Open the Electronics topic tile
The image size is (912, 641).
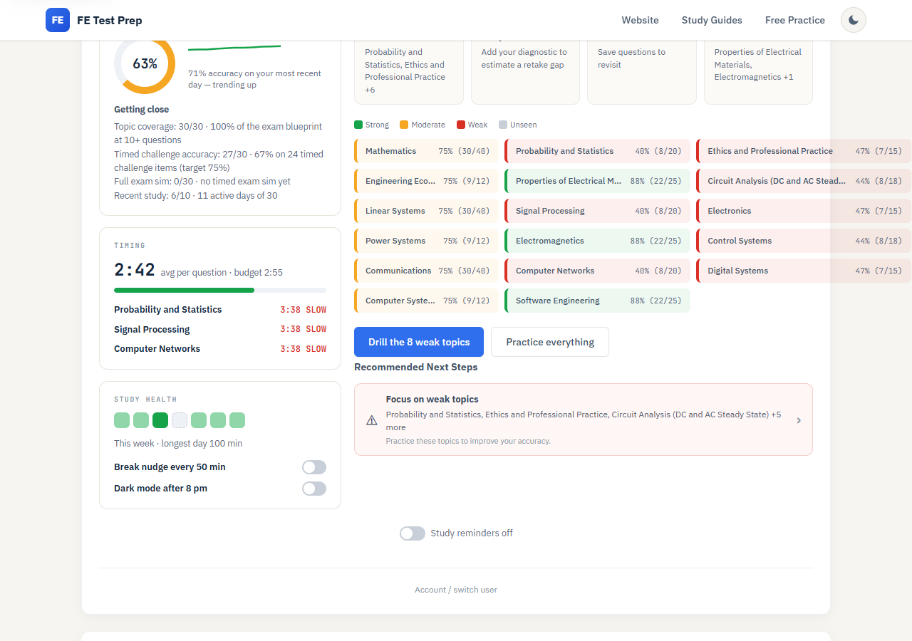[x=804, y=211]
